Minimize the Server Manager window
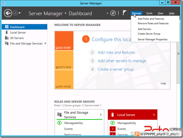 162,3
